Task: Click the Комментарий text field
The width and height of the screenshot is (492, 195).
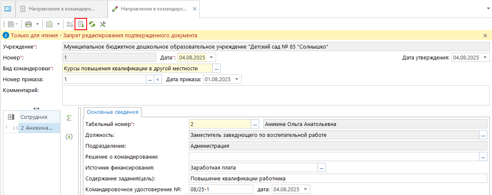Action: point(276,95)
